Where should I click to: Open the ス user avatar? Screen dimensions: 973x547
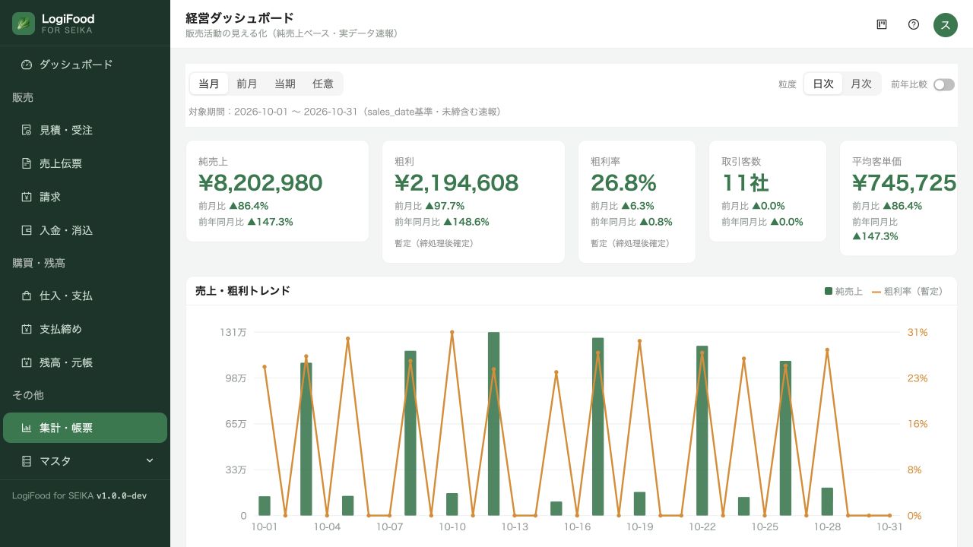coord(946,24)
